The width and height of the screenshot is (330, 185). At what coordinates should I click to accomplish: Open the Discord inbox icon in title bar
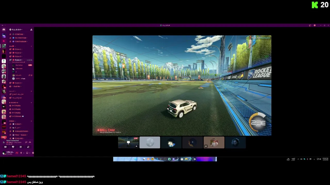click(310, 25)
